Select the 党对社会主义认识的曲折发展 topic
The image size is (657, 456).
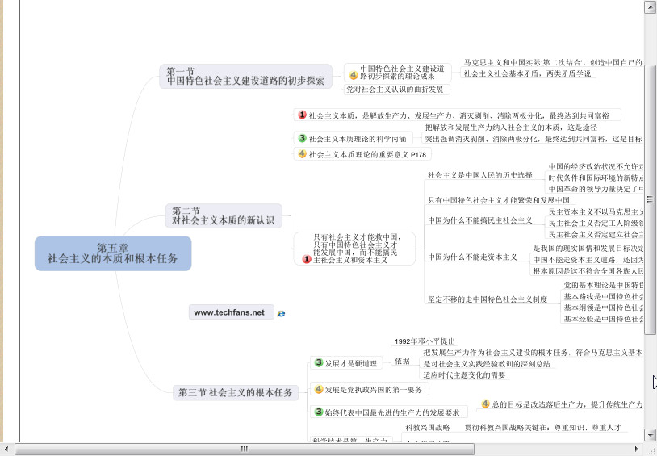coord(396,90)
